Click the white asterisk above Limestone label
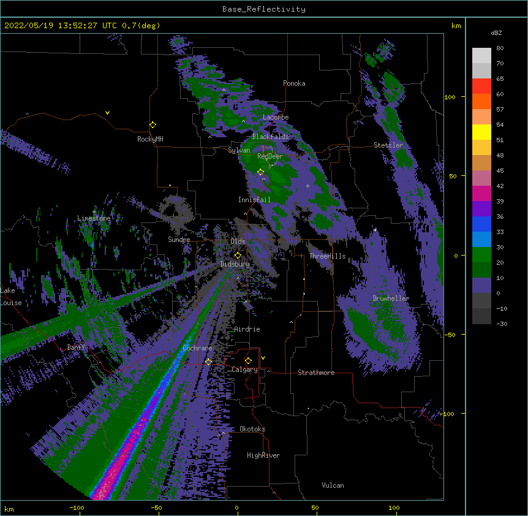 [94, 212]
